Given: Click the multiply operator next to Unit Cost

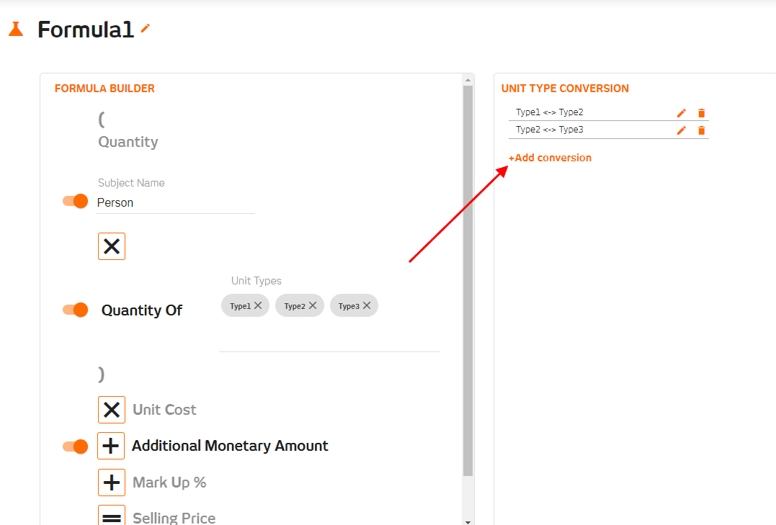Looking at the screenshot, I should [112, 410].
